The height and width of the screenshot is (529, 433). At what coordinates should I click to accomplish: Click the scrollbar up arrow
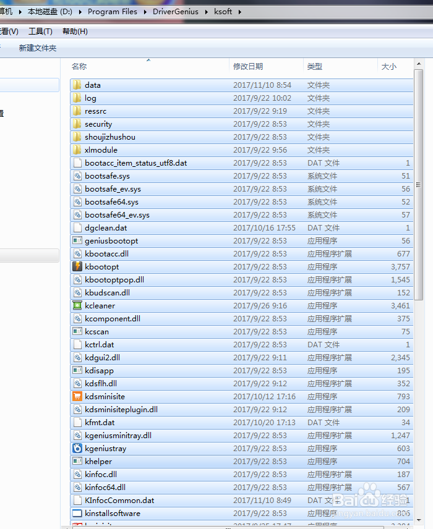[419, 64]
